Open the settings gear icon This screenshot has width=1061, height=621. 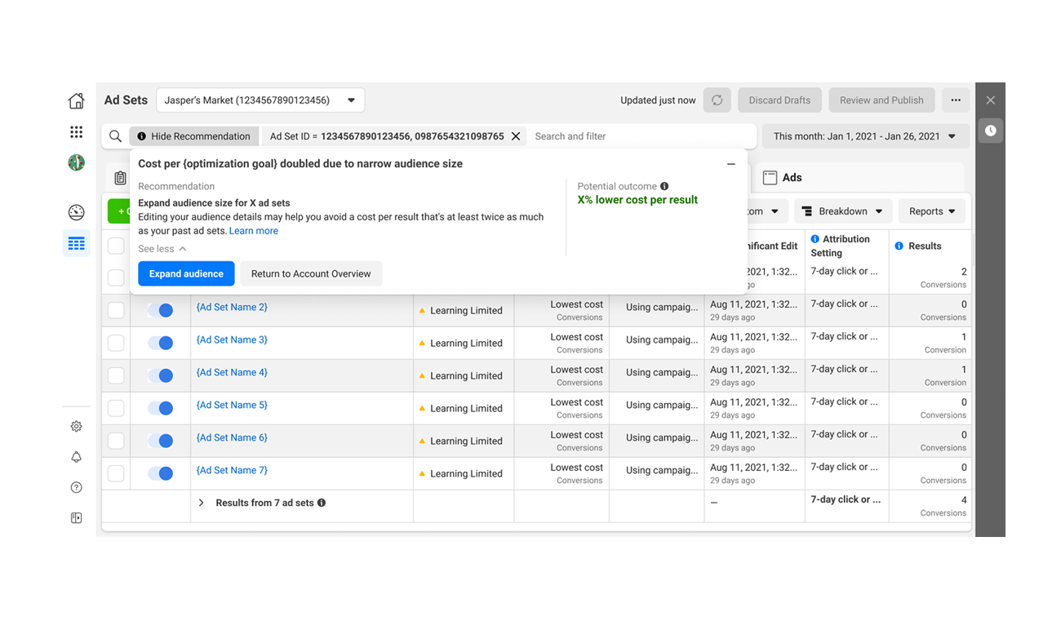click(x=76, y=426)
